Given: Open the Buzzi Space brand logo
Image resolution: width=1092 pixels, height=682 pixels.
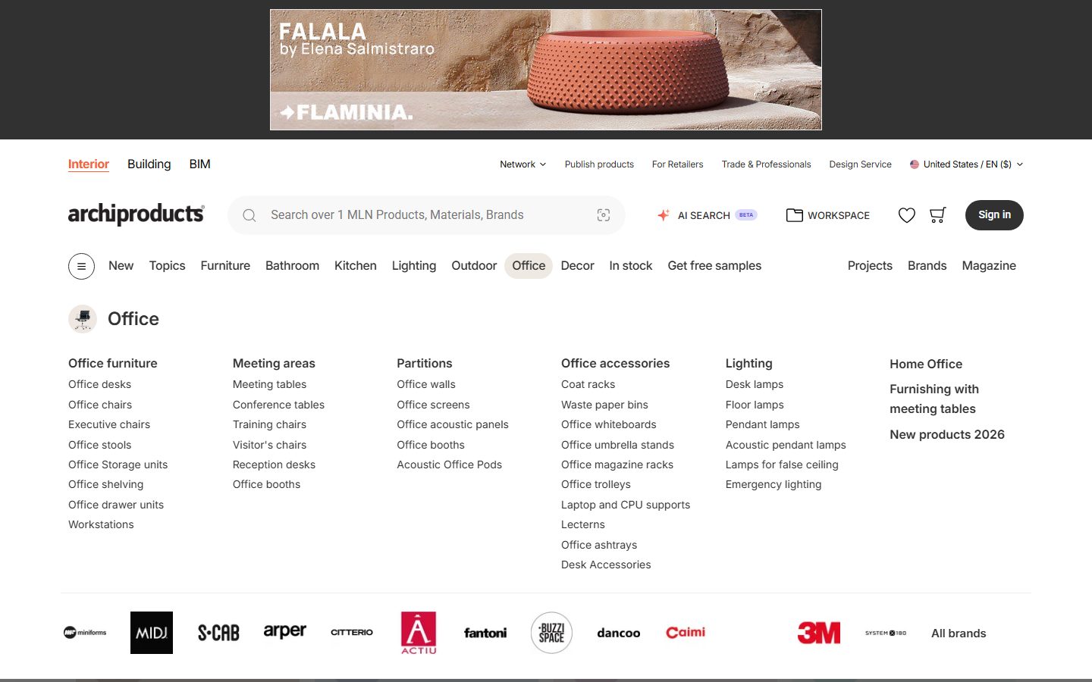Looking at the screenshot, I should coord(551,633).
